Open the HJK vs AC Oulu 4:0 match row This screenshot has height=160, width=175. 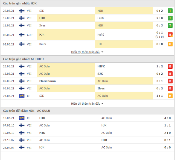pyautogui.click(x=87, y=118)
